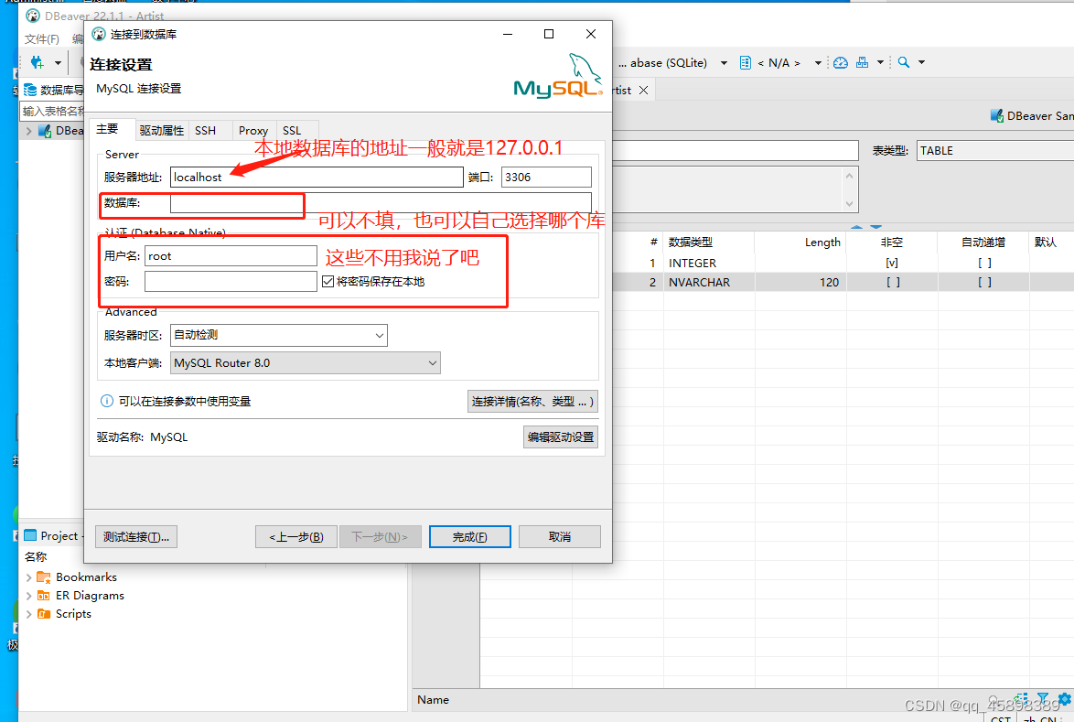The height and width of the screenshot is (722, 1074).
Task: Select the ER Diagrams folder icon
Action: tap(44, 596)
